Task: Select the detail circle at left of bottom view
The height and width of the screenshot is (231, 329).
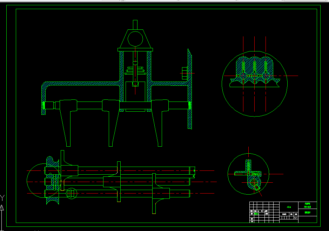Action: [44, 181]
